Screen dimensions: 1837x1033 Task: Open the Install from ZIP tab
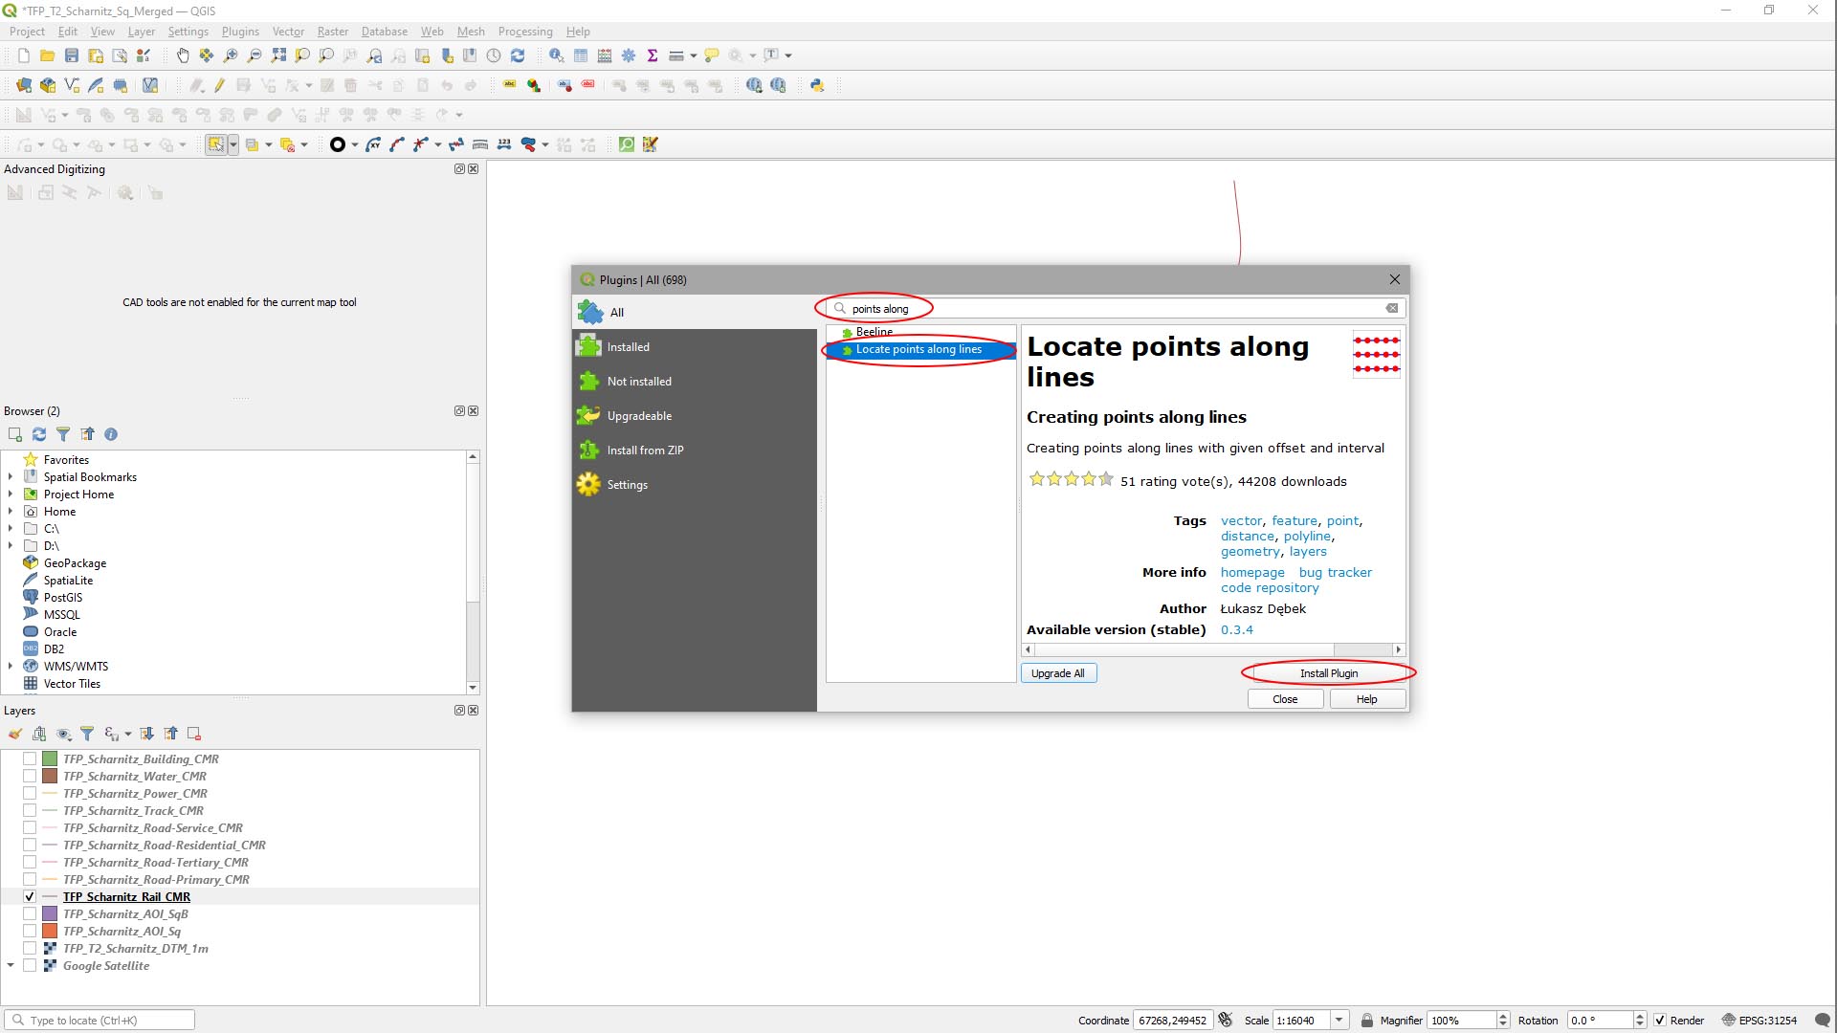(x=694, y=451)
